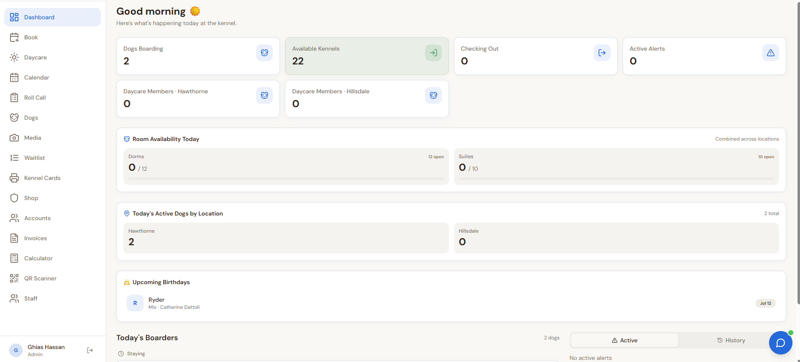
Task: Click Ryder's avatar in Upcoming Birthdays
Action: tap(135, 303)
